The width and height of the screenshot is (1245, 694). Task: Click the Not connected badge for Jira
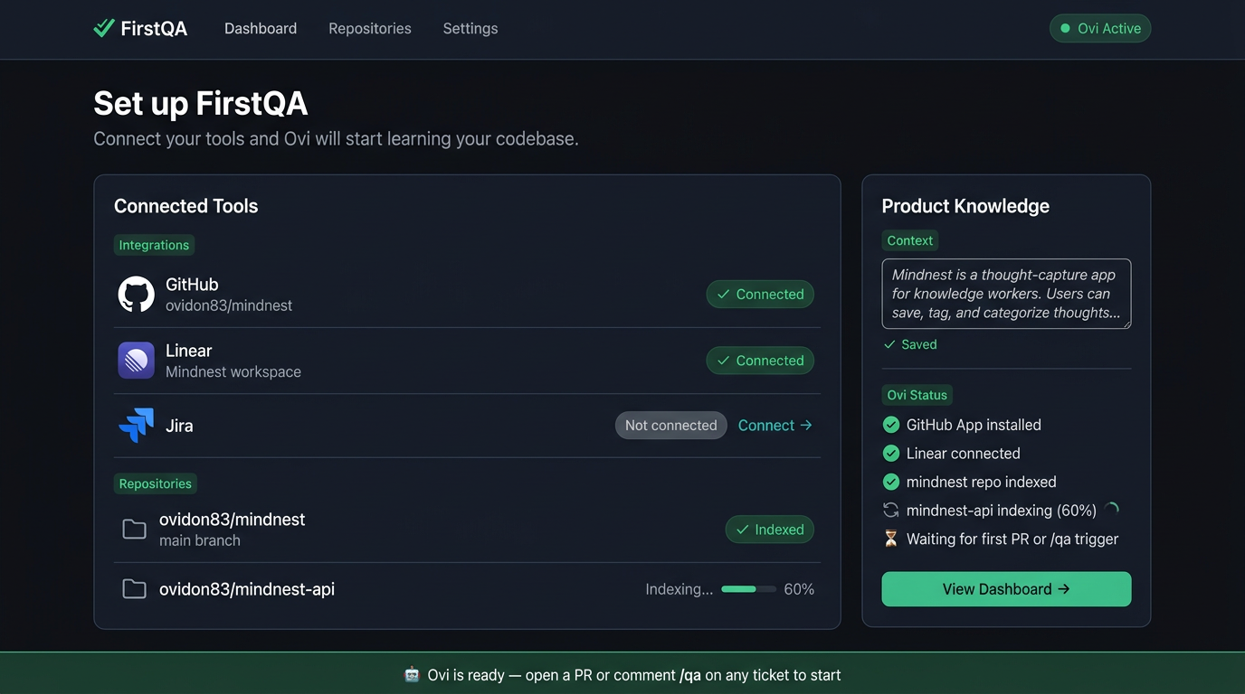(670, 426)
